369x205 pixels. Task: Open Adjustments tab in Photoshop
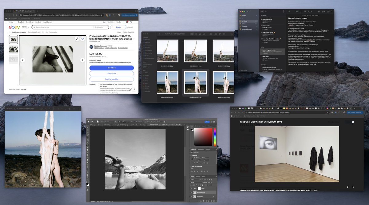point(200,150)
